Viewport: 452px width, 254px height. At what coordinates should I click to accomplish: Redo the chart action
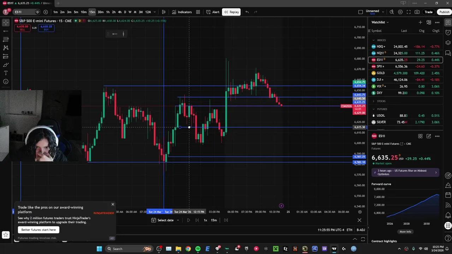click(256, 12)
